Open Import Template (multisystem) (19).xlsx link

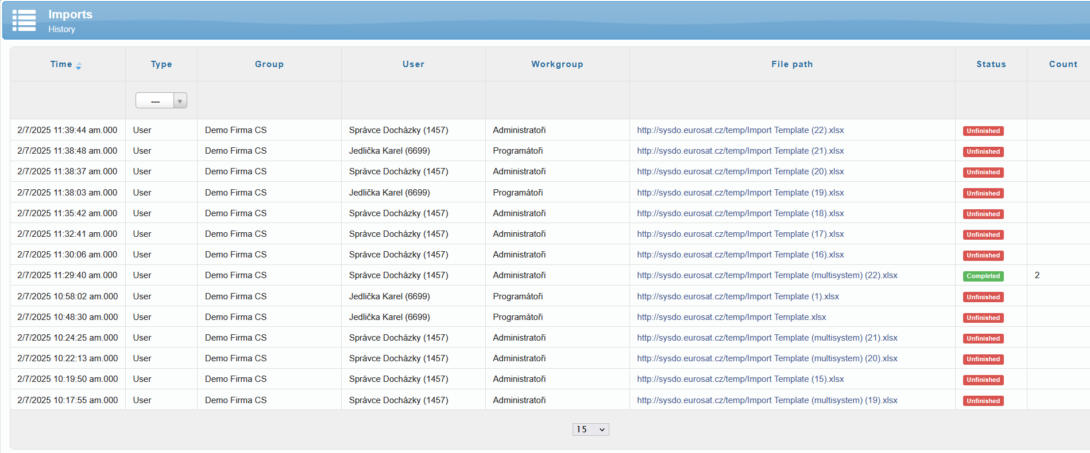click(767, 400)
